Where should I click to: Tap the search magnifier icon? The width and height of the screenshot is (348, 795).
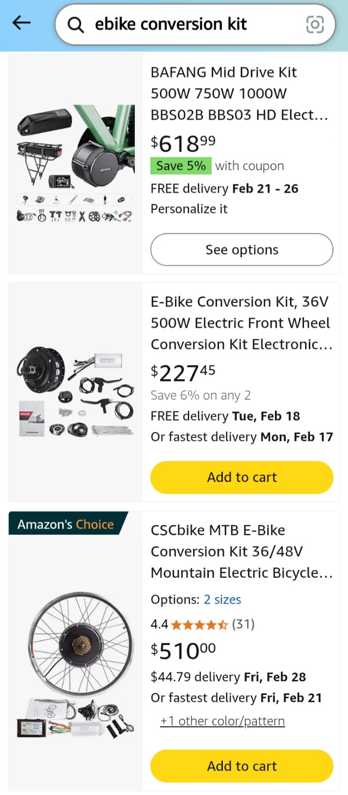[x=76, y=25]
